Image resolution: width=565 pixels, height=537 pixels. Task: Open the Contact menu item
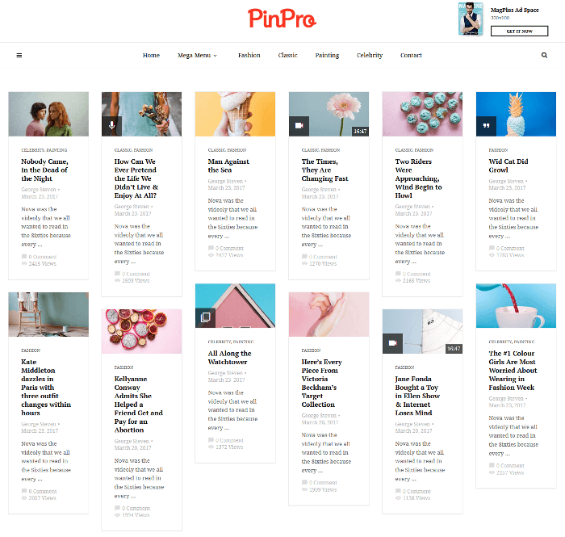(411, 55)
